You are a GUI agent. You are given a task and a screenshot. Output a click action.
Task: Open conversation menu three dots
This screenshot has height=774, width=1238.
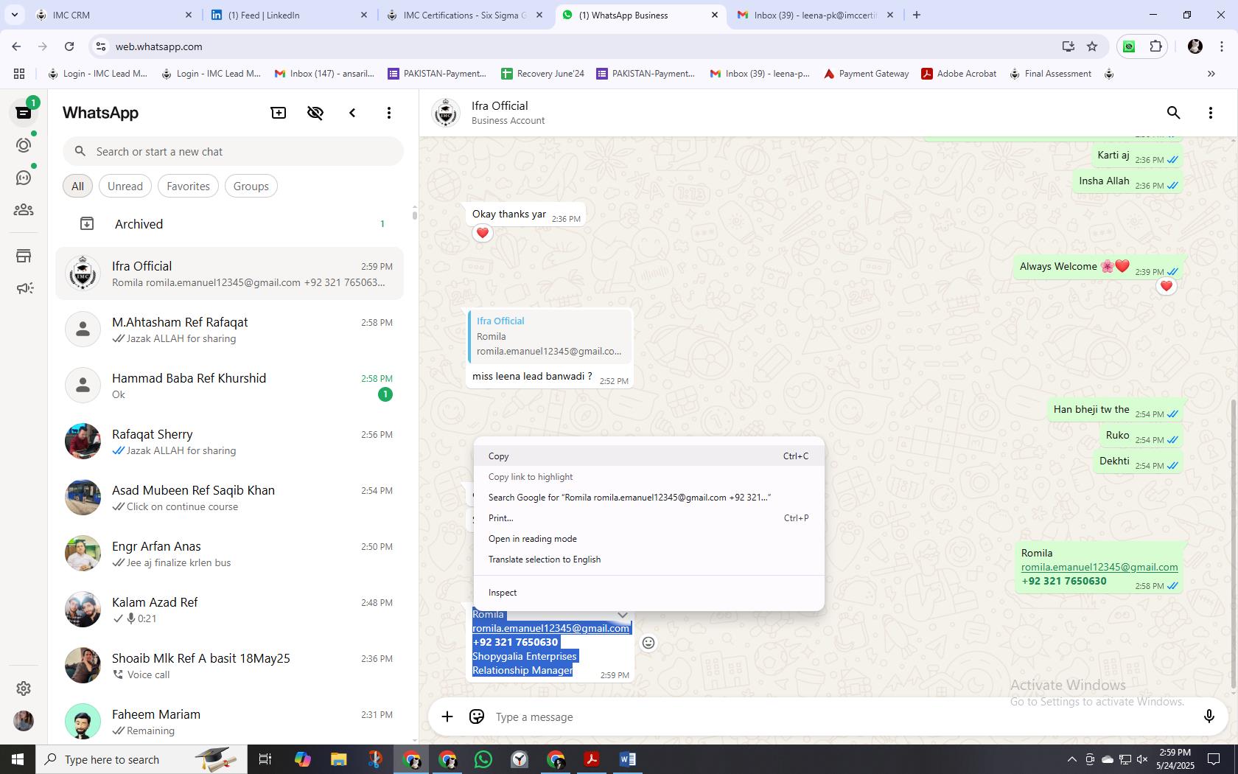click(x=1211, y=113)
